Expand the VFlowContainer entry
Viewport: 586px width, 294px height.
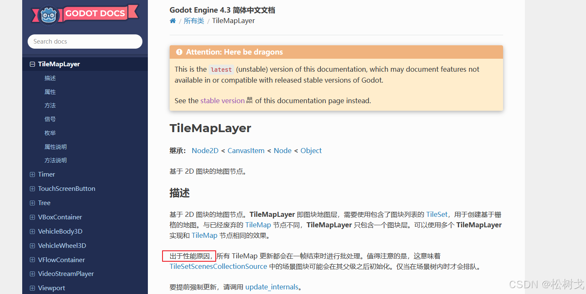[32, 260]
